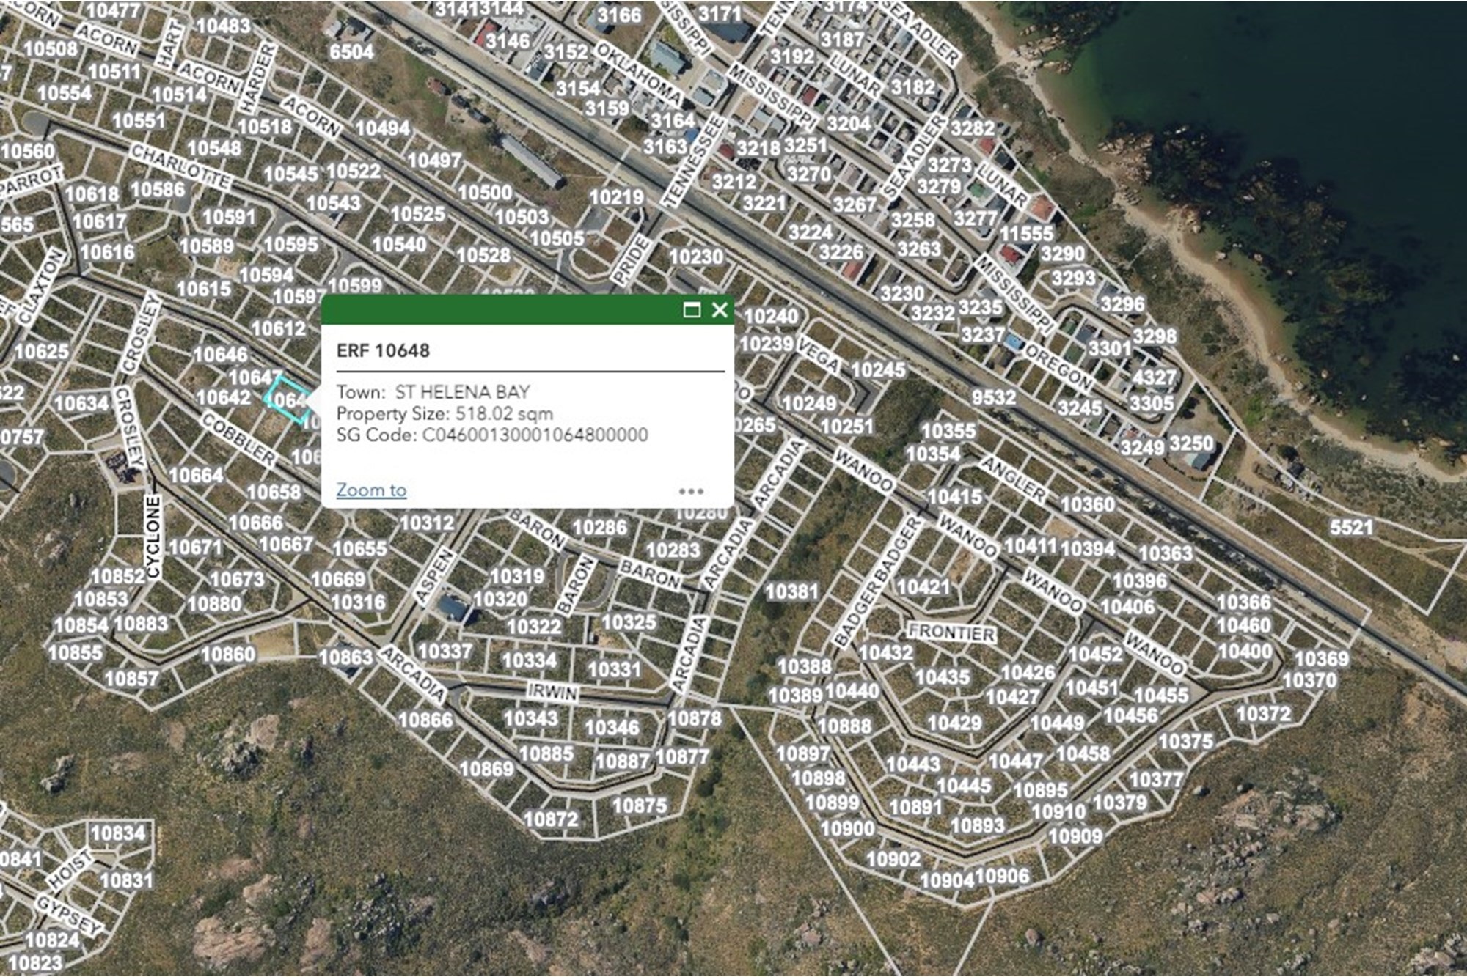Viewport: 1467px width, 977px height.
Task: Click the ERF 10648 popup title
Action: 383,350
